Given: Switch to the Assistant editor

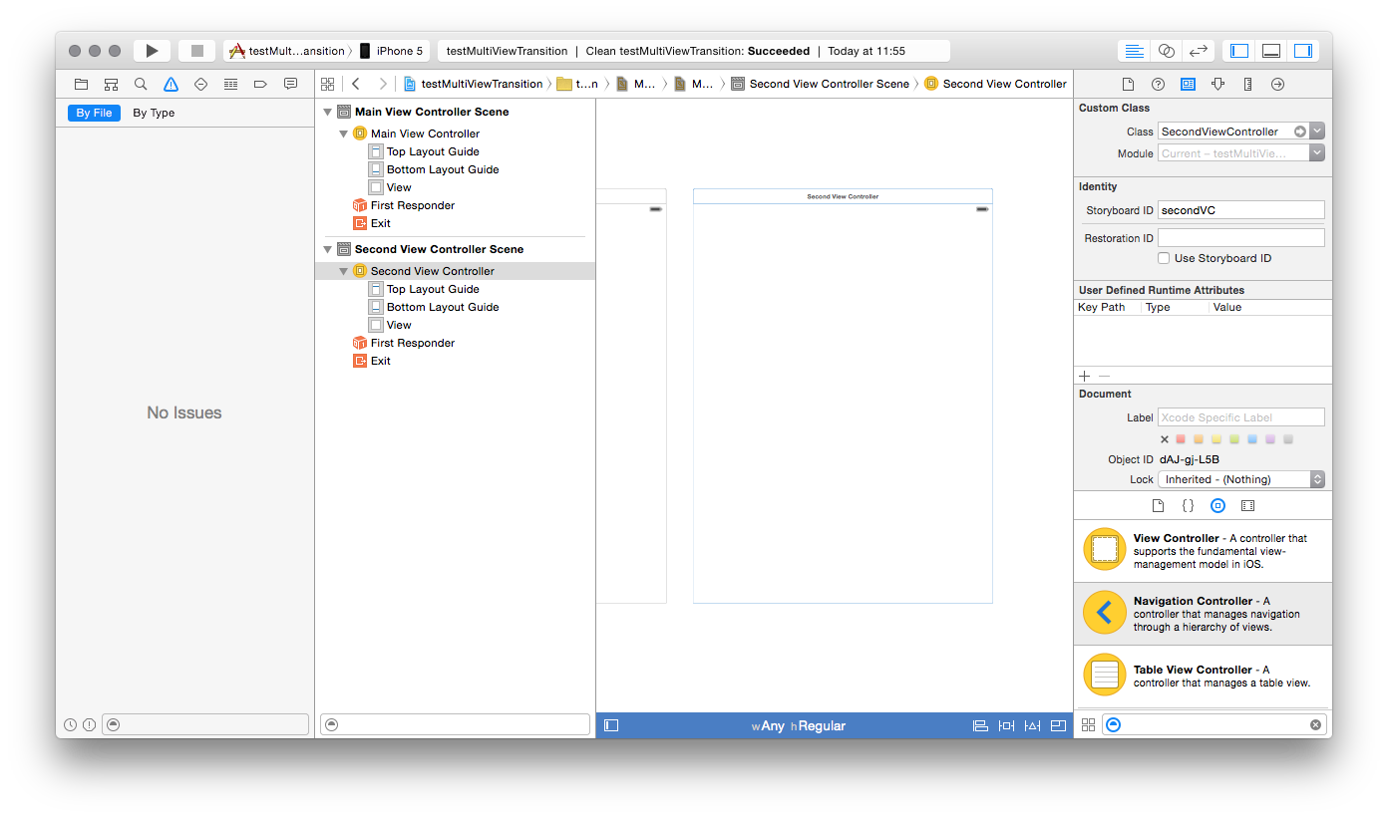Looking at the screenshot, I should click(x=1166, y=51).
